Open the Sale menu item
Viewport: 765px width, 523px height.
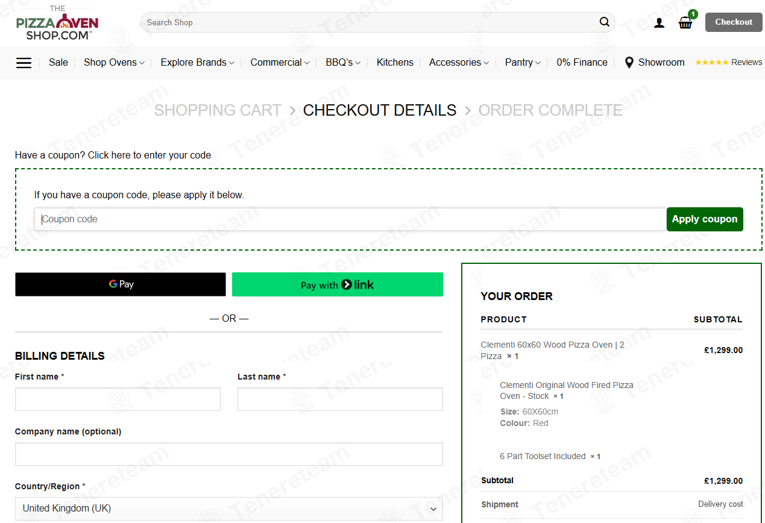point(58,63)
